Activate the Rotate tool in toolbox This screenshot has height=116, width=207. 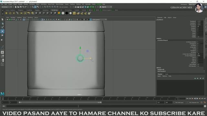click(x=2, y=35)
